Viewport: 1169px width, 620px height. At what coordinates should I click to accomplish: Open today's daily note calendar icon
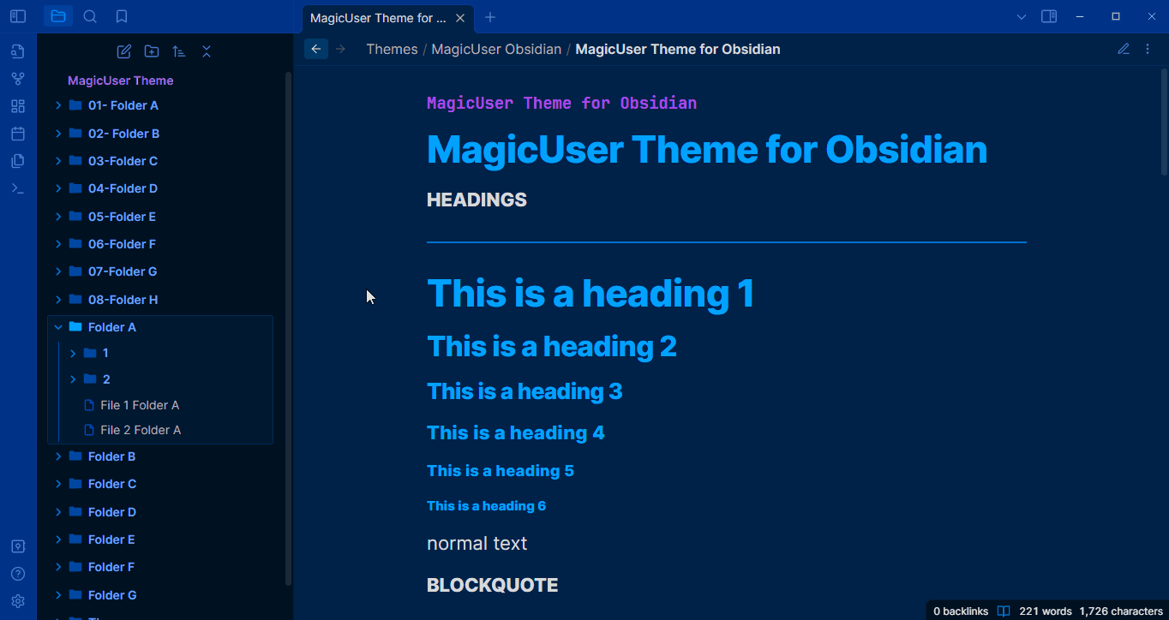click(18, 134)
